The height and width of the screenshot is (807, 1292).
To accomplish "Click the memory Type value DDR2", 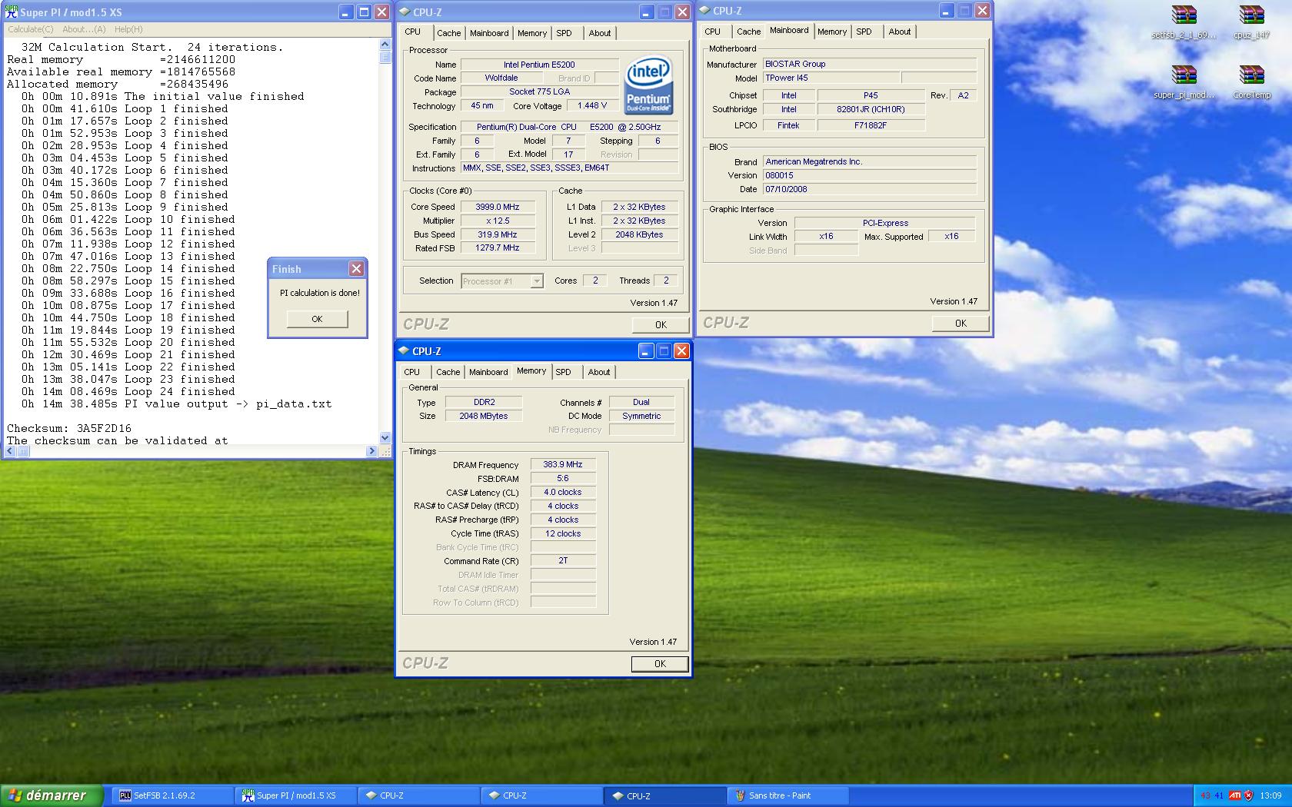I will tap(484, 402).
